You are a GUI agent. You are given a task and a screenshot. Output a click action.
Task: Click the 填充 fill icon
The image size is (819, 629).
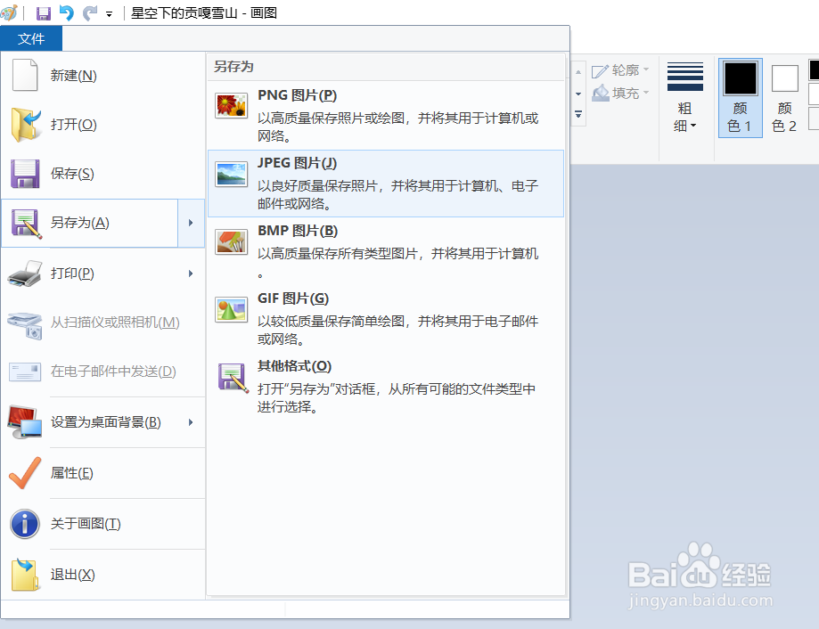click(x=599, y=93)
